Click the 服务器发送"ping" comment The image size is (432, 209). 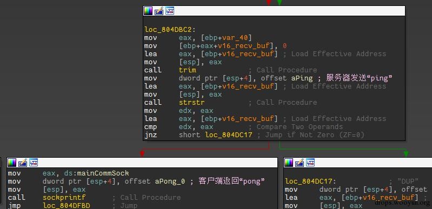359,78
